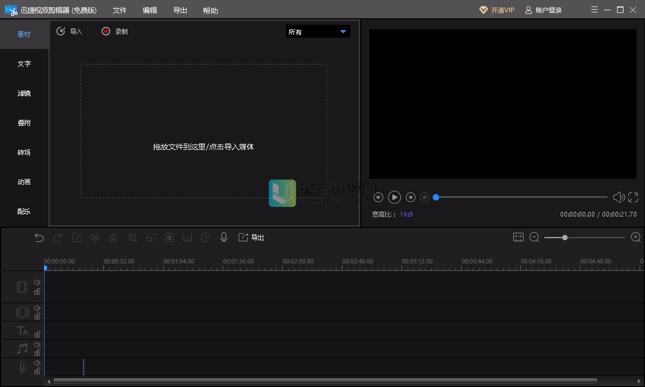The image size is (645, 387).
Task: Delete selected clip with trash icon
Action: (113, 238)
